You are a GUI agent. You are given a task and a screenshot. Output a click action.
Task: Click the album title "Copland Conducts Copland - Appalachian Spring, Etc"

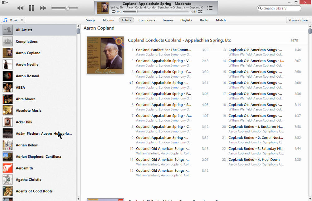click(x=179, y=40)
